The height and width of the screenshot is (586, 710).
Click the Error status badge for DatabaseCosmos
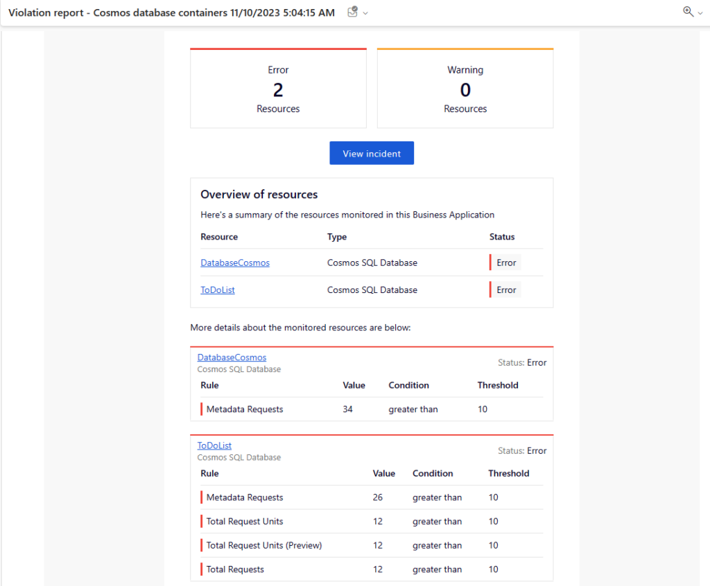(x=505, y=263)
